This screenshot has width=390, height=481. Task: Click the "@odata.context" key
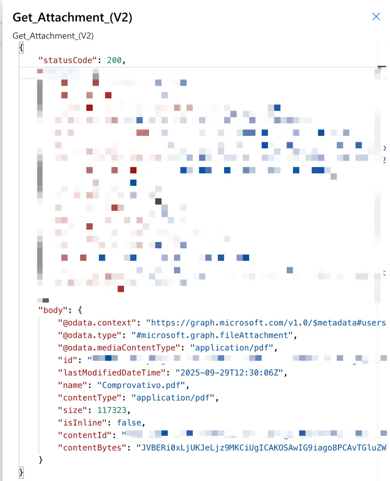tap(97, 322)
